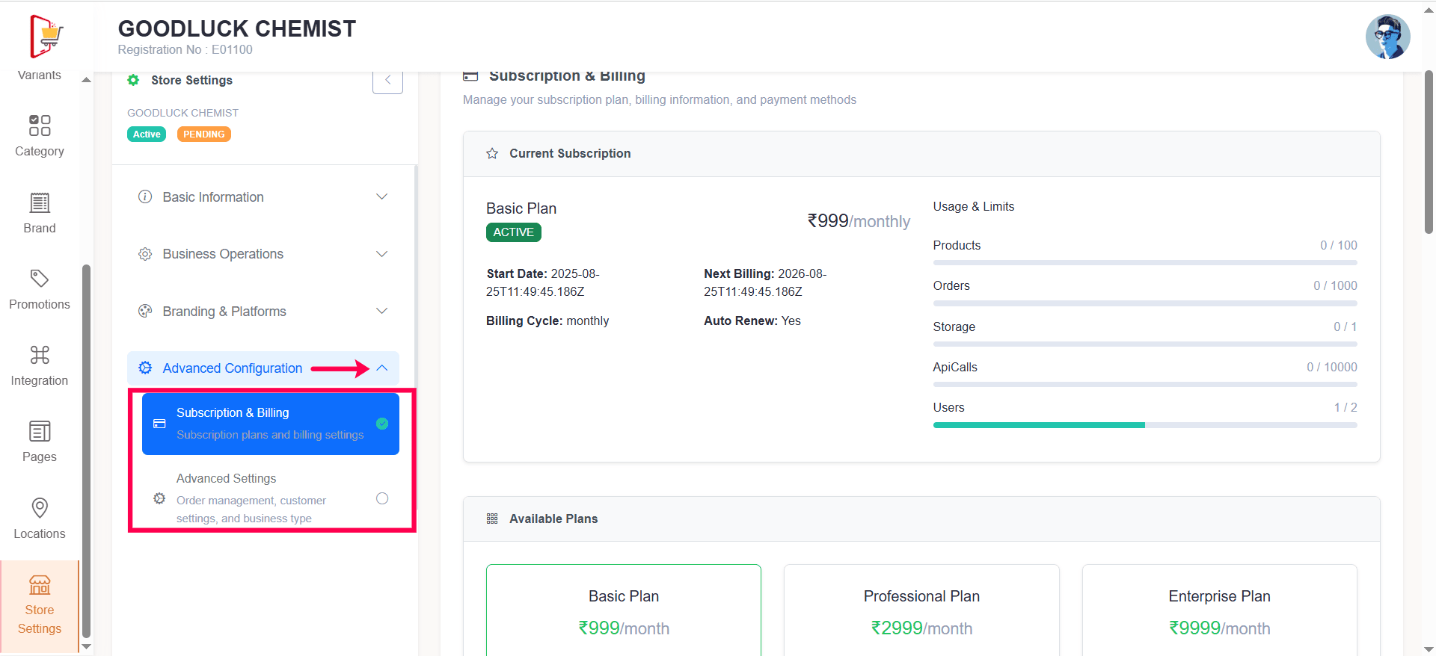The image size is (1436, 656).
Task: Select the Advanced Settings radio circle
Action: click(382, 498)
